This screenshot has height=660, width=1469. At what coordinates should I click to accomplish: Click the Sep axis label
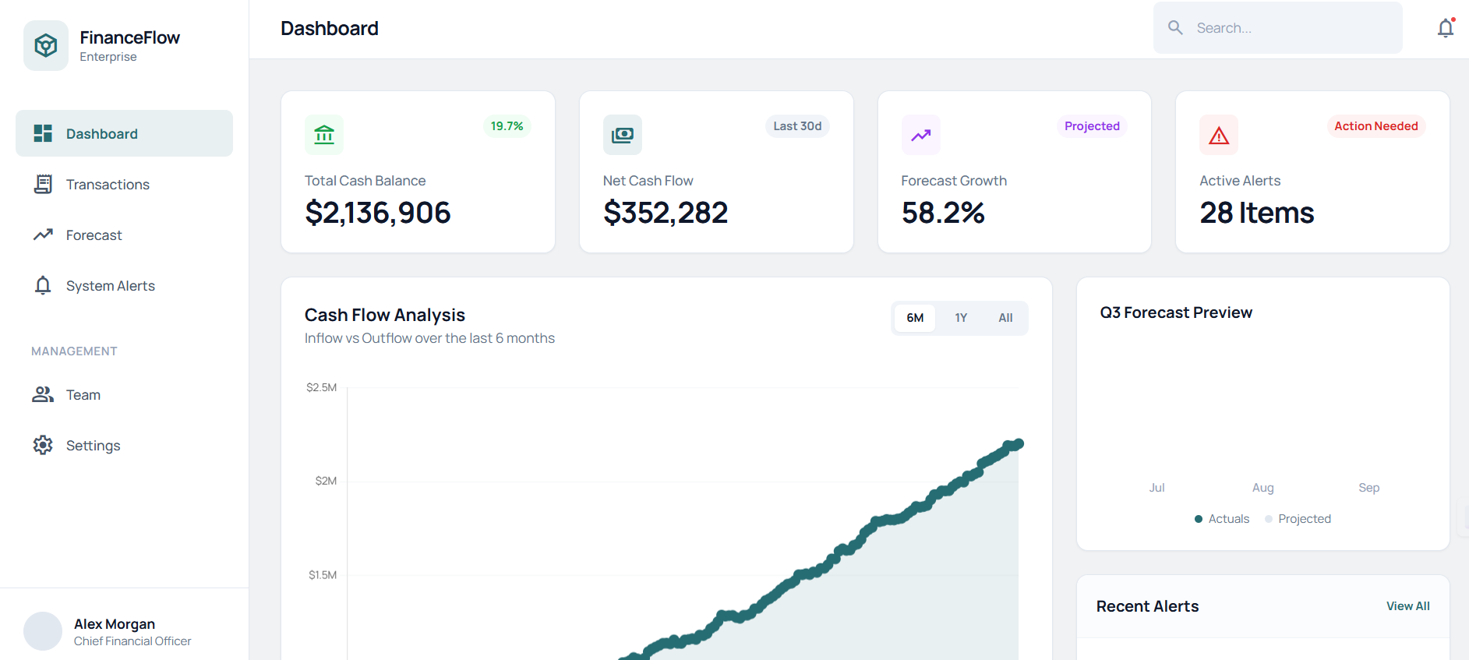click(1368, 488)
